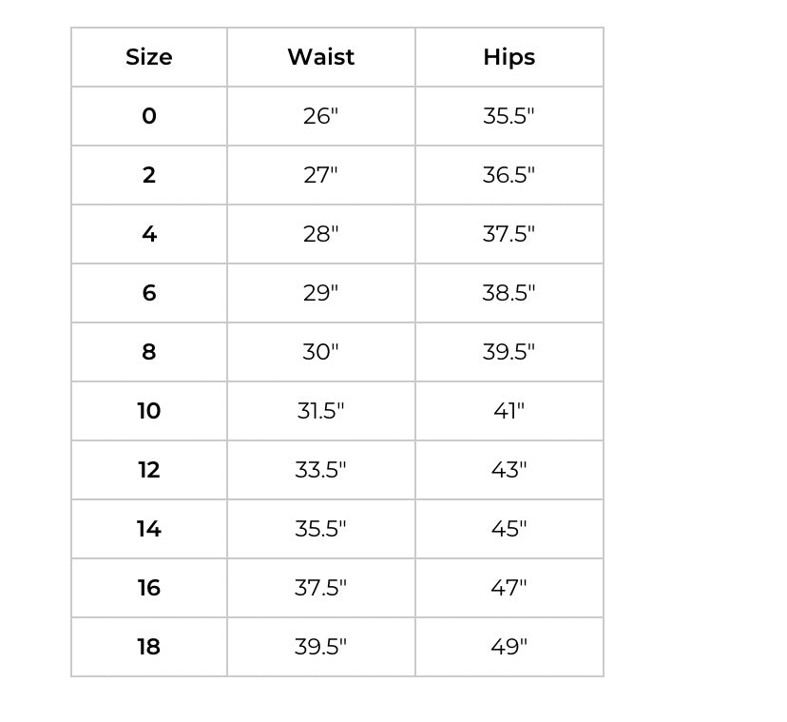This screenshot has width=787, height=722.
Task: Select size 18 row label
Action: 149,647
